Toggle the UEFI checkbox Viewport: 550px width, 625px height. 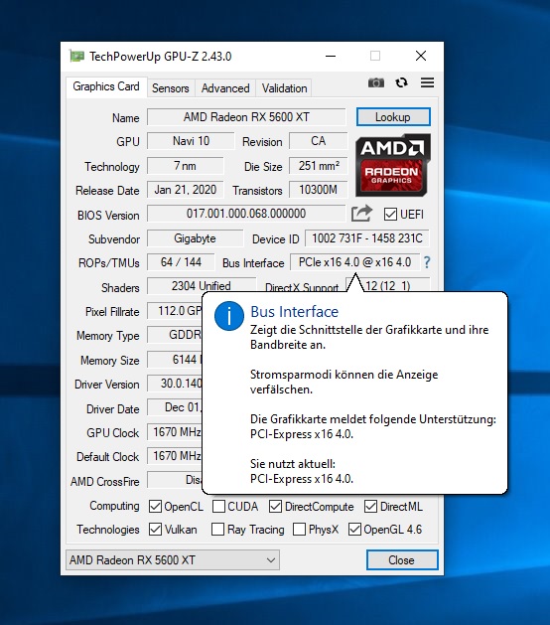click(390, 214)
